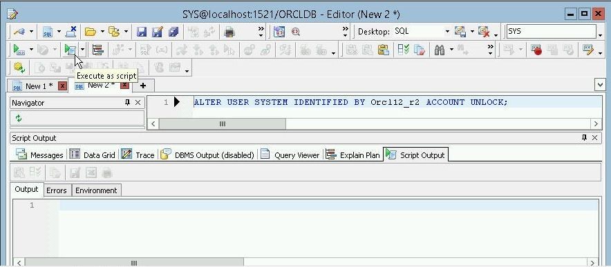Open the tab list dropdown at right

click(x=600, y=84)
